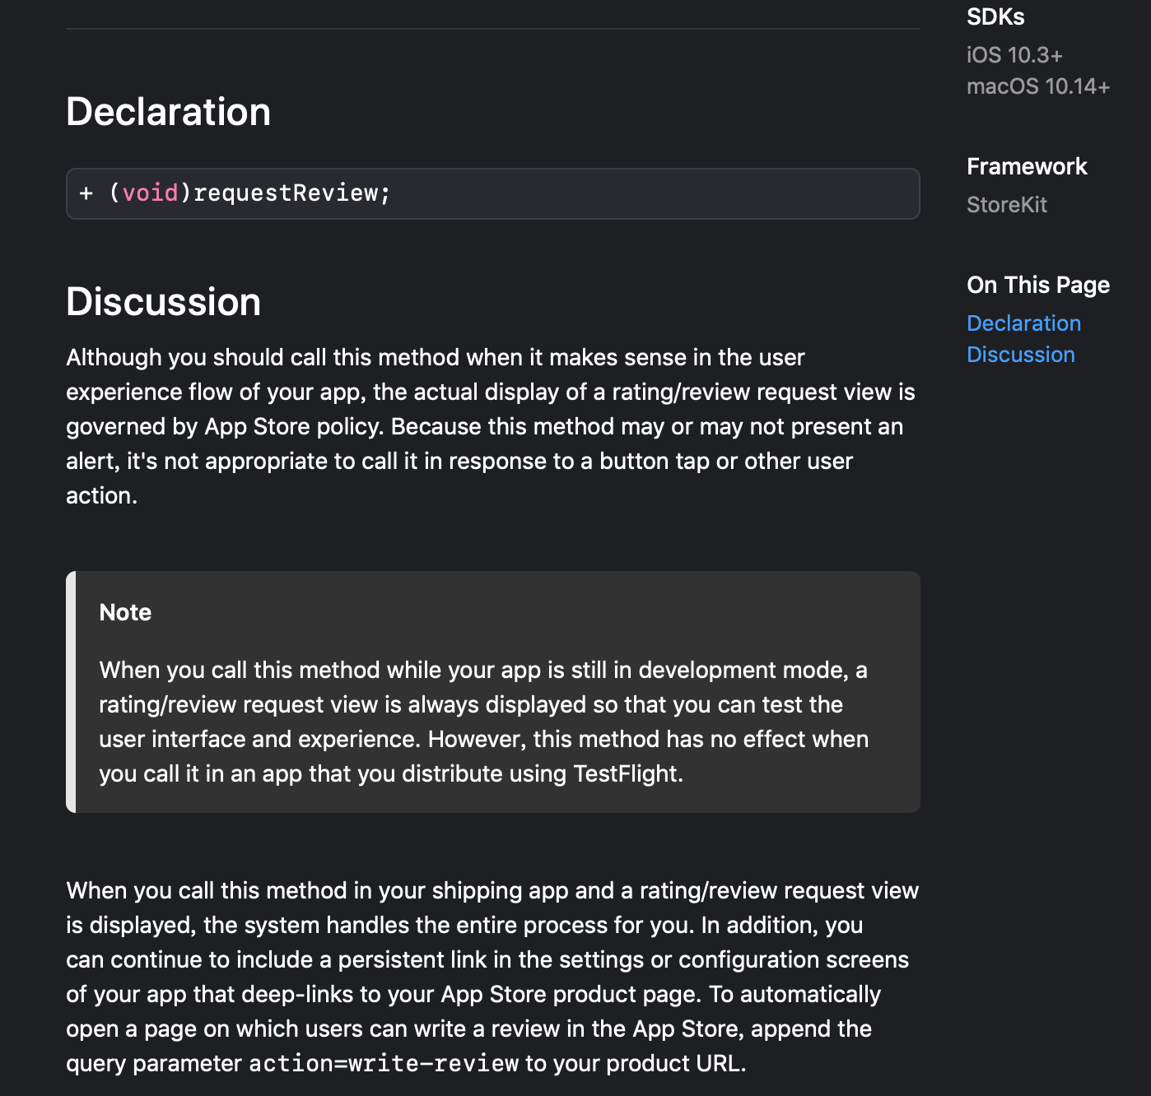Open the Declaration link under On This Page
The width and height of the screenshot is (1151, 1096).
pos(1023,323)
